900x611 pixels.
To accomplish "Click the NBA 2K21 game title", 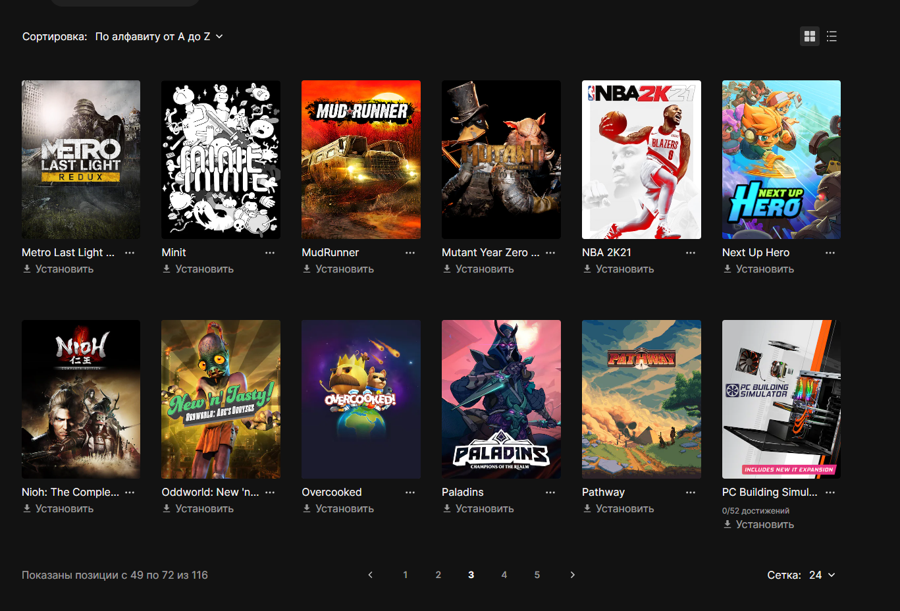I will pos(606,253).
